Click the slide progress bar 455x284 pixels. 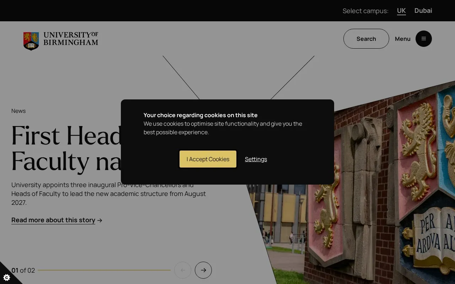[x=104, y=270]
